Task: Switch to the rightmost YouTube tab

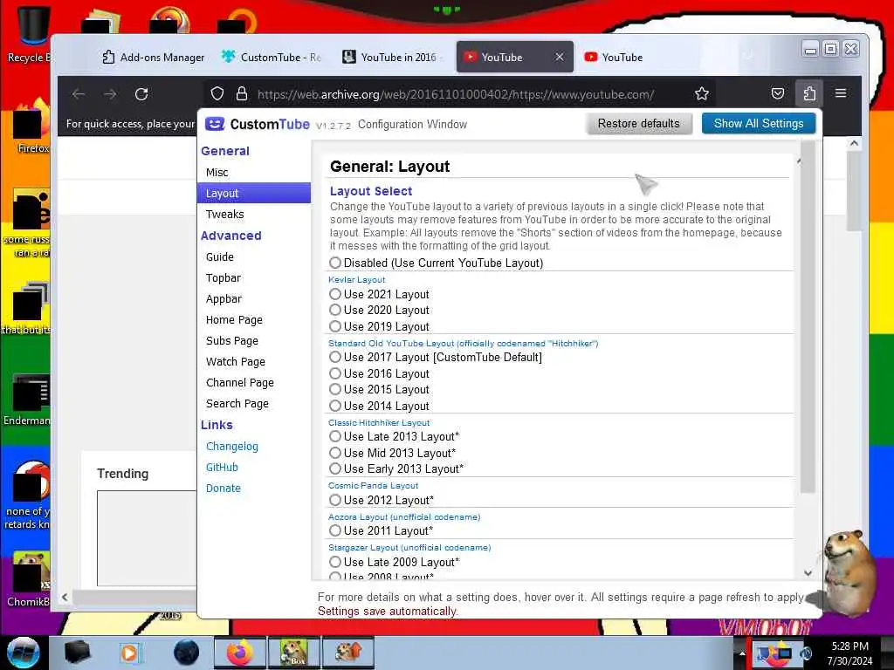Action: click(614, 57)
